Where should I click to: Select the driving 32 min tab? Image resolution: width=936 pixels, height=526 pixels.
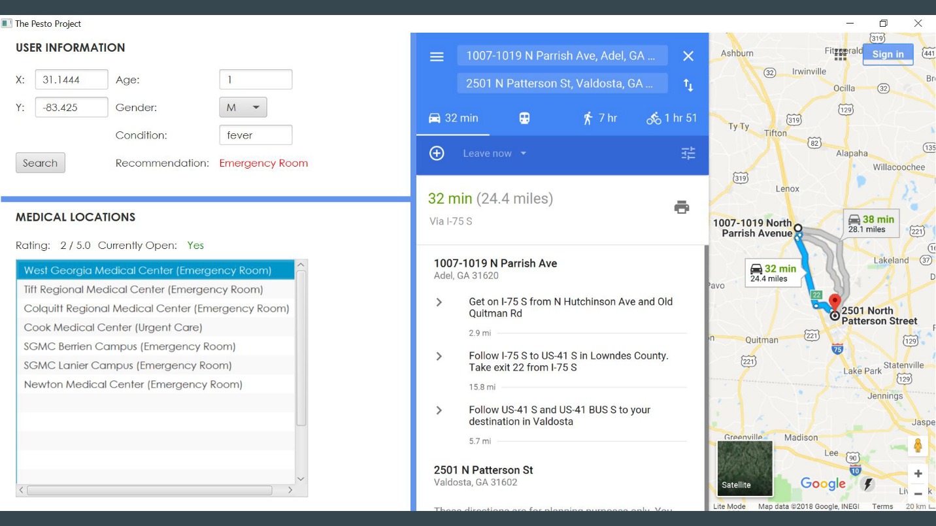pyautogui.click(x=454, y=118)
